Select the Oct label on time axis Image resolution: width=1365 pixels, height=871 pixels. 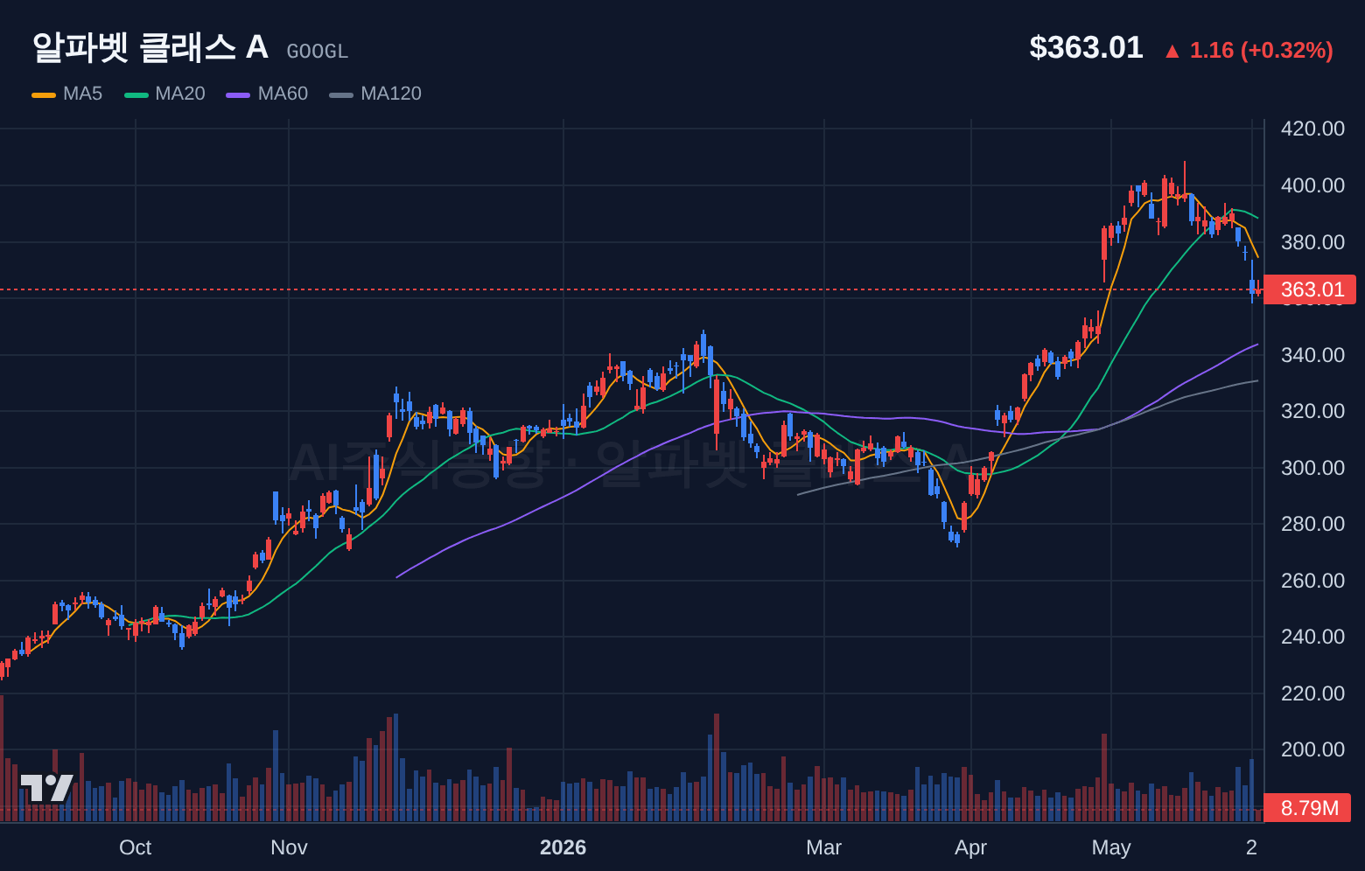point(136,847)
